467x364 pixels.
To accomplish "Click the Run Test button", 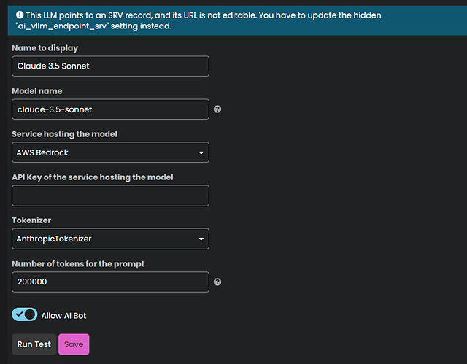I will point(34,344).
